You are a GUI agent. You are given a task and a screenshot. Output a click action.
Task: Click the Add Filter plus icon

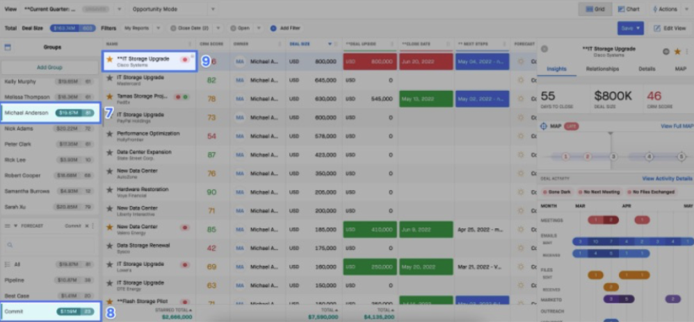273,28
